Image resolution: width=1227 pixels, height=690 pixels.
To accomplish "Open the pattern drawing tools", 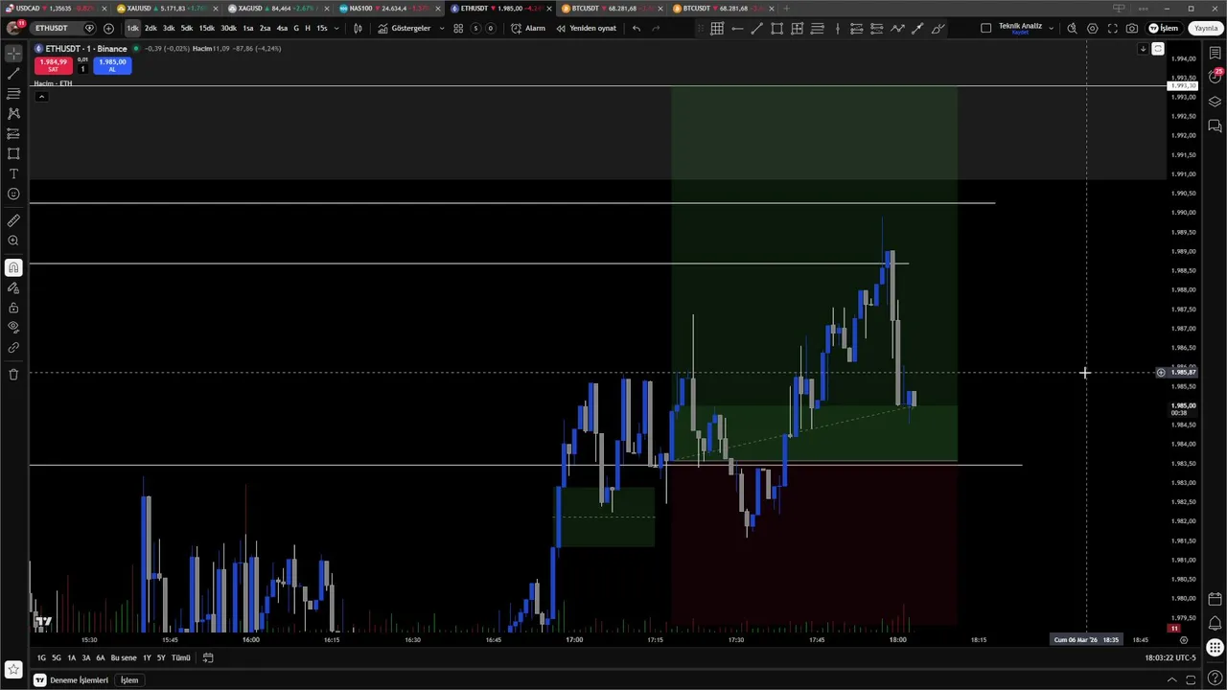I will pos(13,113).
